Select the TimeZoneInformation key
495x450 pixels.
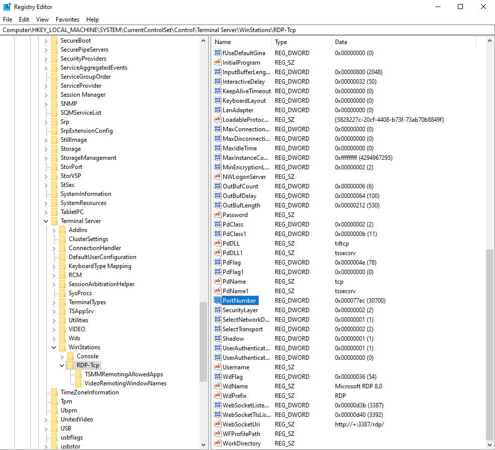tap(90, 392)
